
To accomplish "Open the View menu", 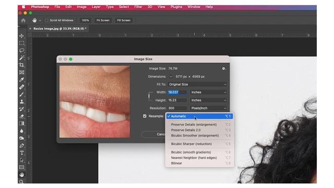I will pos(161,7).
